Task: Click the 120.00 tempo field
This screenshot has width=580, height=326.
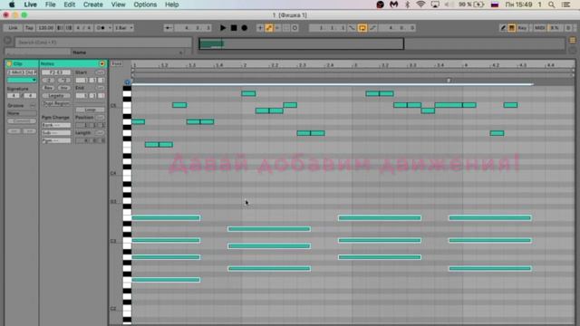Action: point(46,28)
